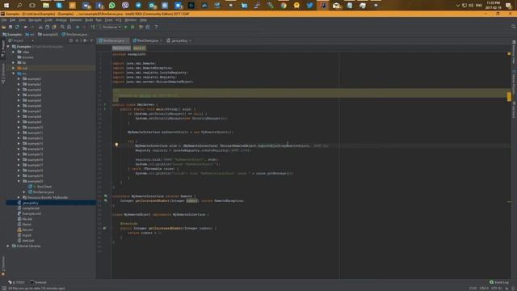The height and width of the screenshot is (291, 517).
Task: Open the Window menu
Action: pyautogui.click(x=131, y=20)
